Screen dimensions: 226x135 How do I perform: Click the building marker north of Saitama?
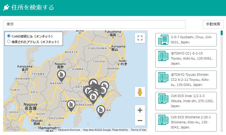pos(93,82)
